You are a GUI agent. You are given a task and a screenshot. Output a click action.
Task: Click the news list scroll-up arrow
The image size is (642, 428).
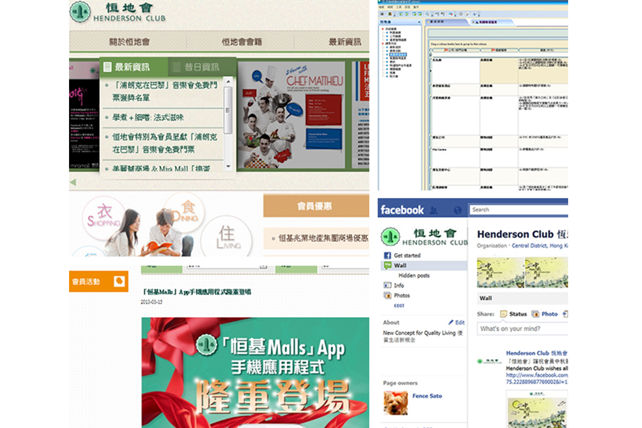click(x=228, y=82)
